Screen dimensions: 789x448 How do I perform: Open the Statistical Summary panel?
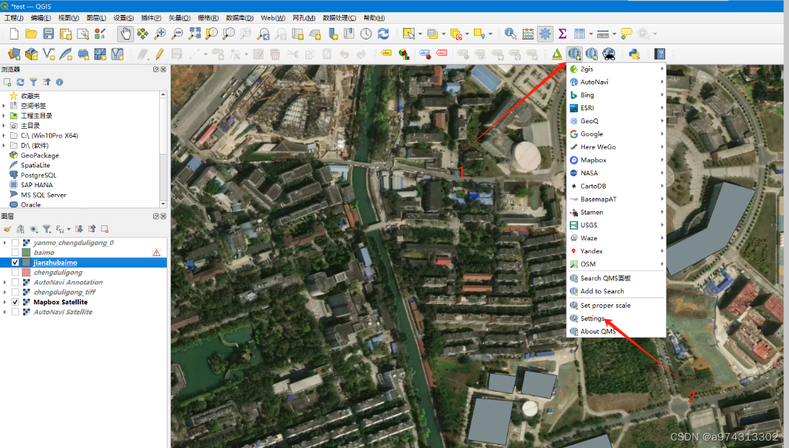pos(560,33)
